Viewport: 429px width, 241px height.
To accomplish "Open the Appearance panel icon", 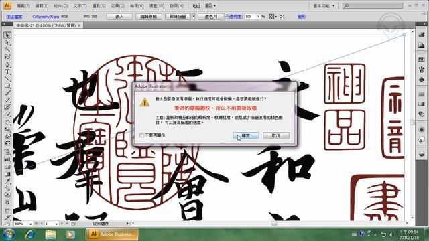I will pyautogui.click(x=422, y=129).
